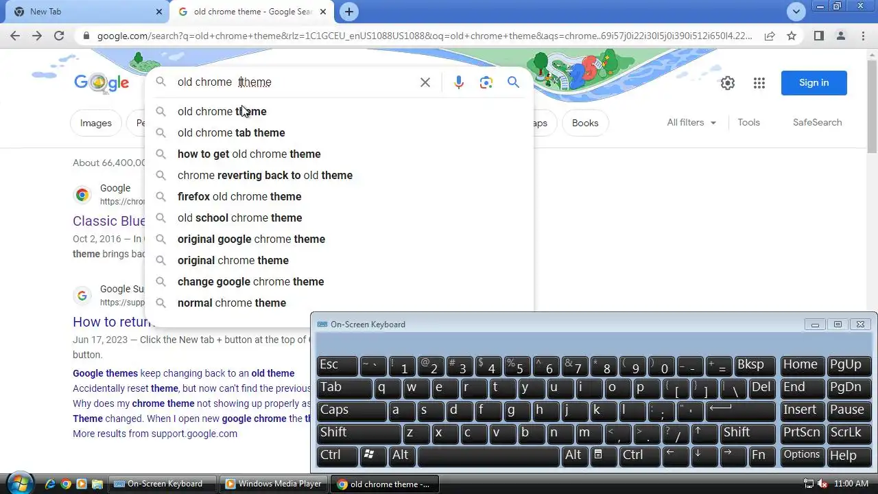Click the Sign in button
Image resolution: width=878 pixels, height=494 pixels.
pyautogui.click(x=814, y=83)
